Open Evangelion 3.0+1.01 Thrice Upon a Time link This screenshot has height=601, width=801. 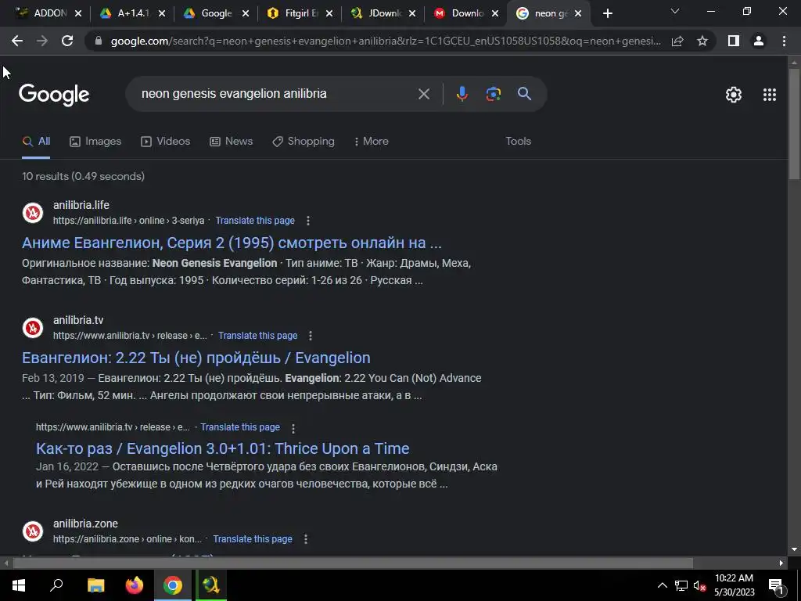pos(223,448)
